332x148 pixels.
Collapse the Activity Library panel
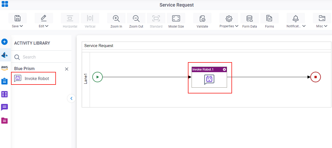point(71,98)
